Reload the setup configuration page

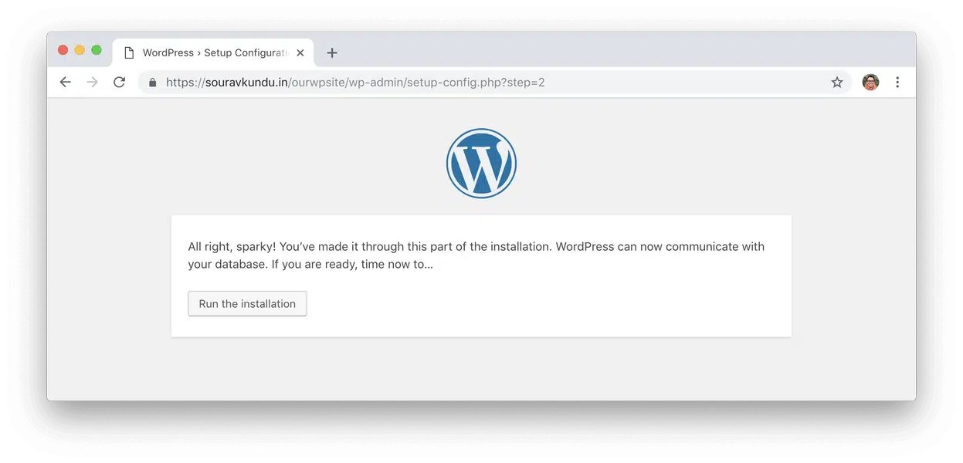(x=119, y=82)
